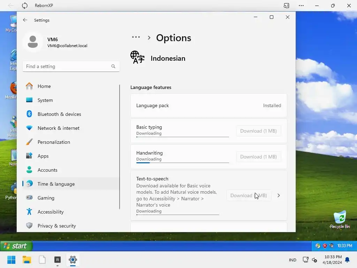Screen dimensions: 357x268
Task: Open the Recycle Bin desktop icon
Action: point(340,220)
